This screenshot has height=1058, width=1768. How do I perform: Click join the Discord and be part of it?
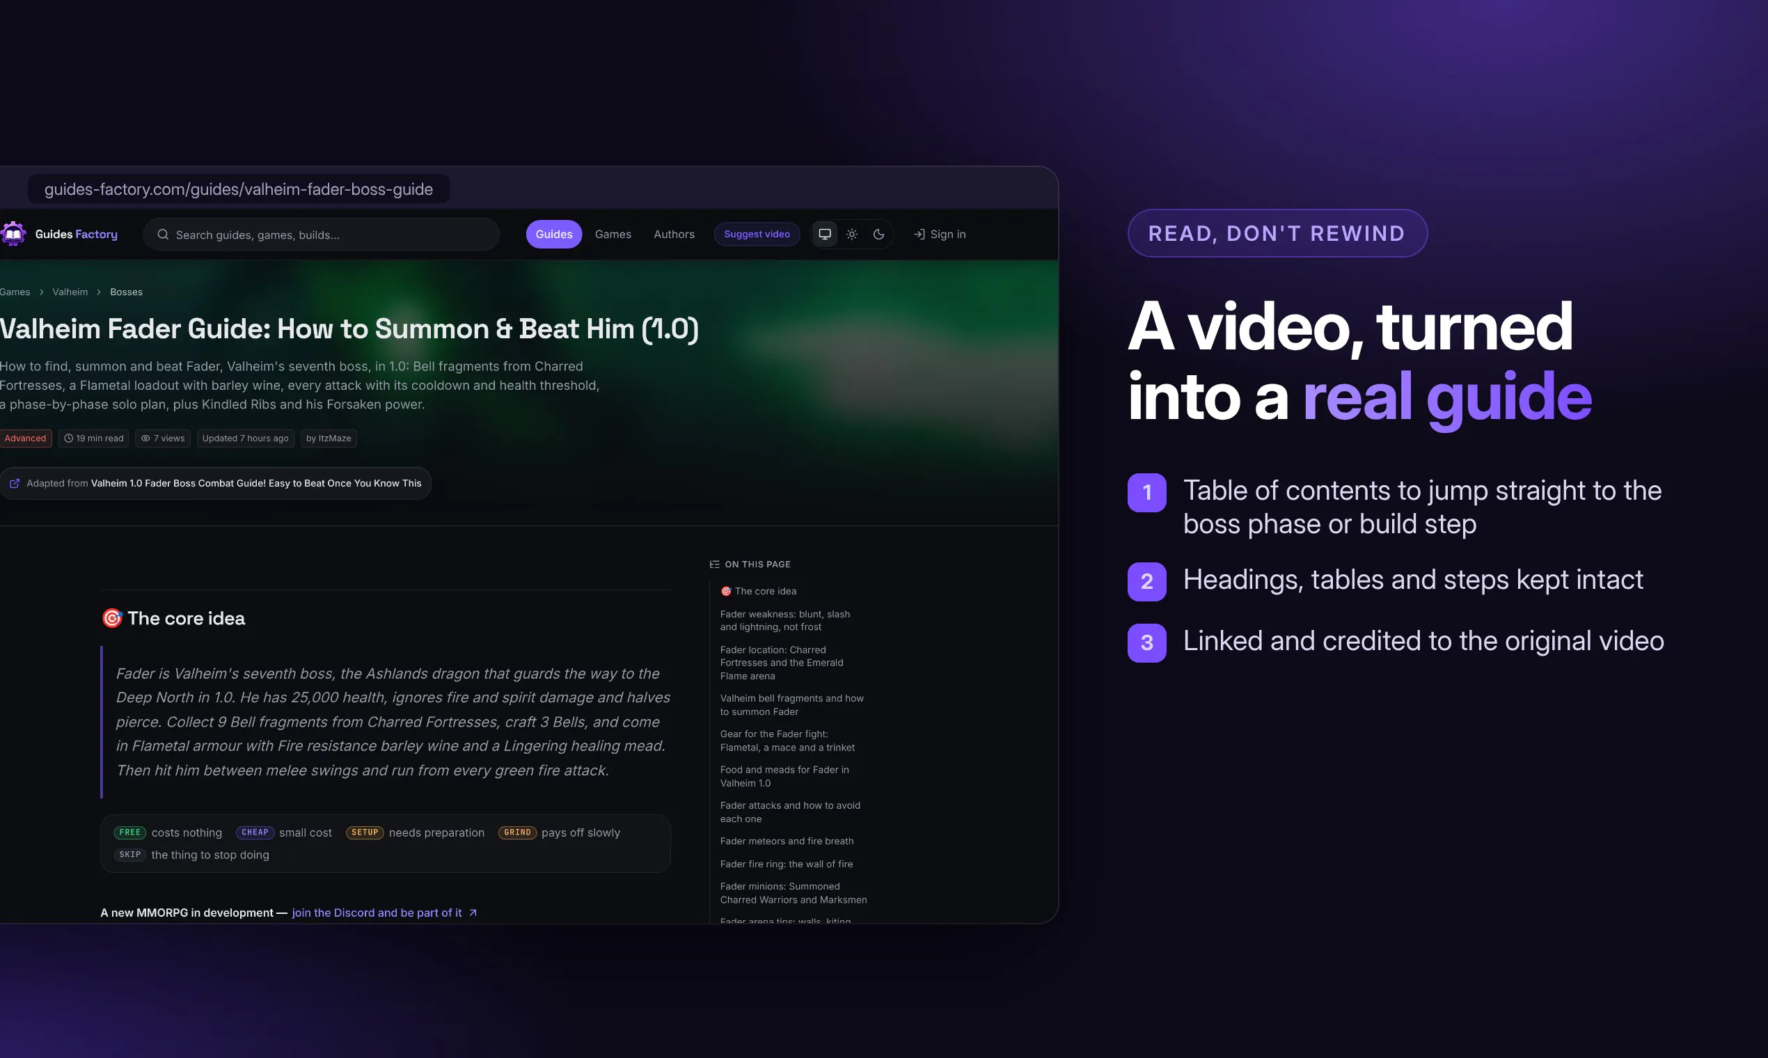[x=377, y=913]
